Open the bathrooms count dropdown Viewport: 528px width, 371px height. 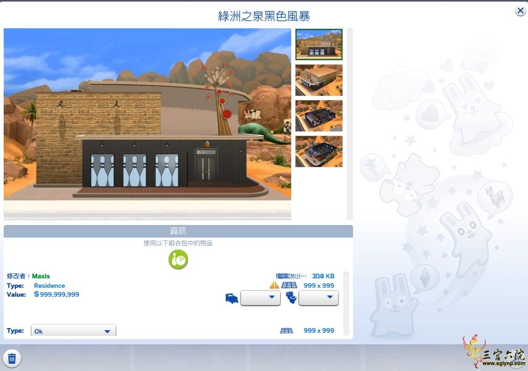(318, 298)
